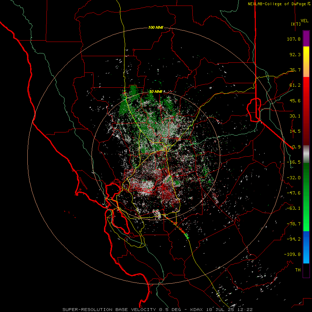This screenshot has width=312, height=312.
Task: Click the 76.7 scale value
Action: (295, 70)
